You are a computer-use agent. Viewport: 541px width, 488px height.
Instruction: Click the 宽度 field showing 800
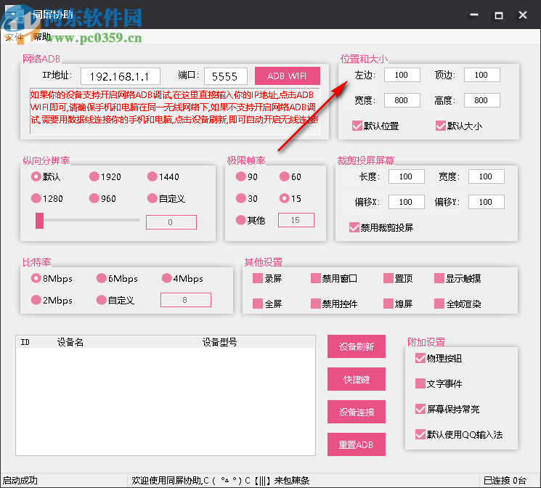[402, 100]
